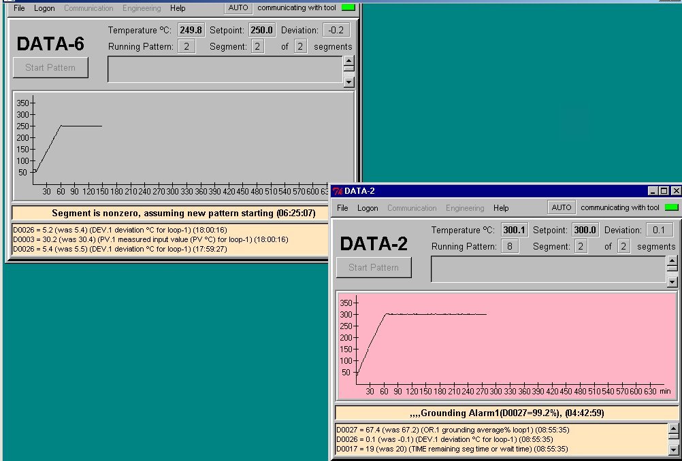Image resolution: width=682 pixels, height=461 pixels.
Task: Click Segment value 2 in DATA-6
Action: click(x=257, y=46)
